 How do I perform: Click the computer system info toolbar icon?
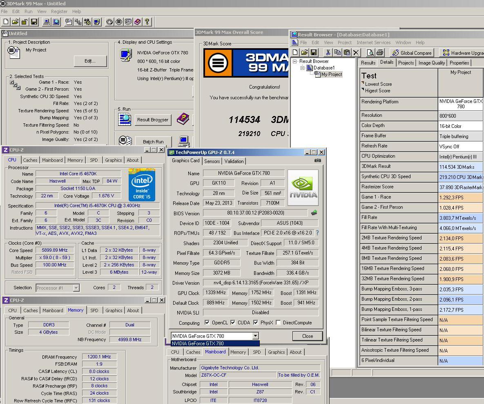click(47, 22)
